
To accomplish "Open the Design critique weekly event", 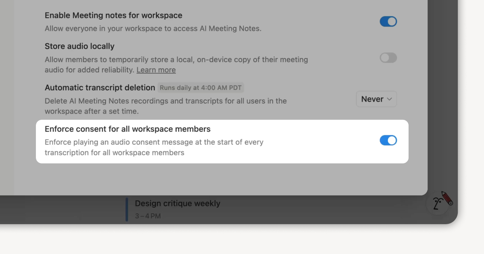I will click(x=177, y=204).
